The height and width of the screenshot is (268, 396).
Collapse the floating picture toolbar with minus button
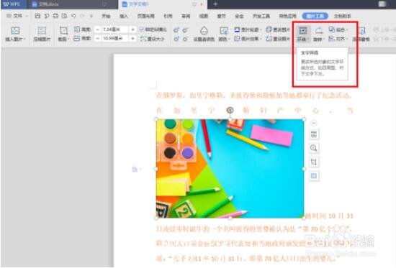(x=314, y=123)
